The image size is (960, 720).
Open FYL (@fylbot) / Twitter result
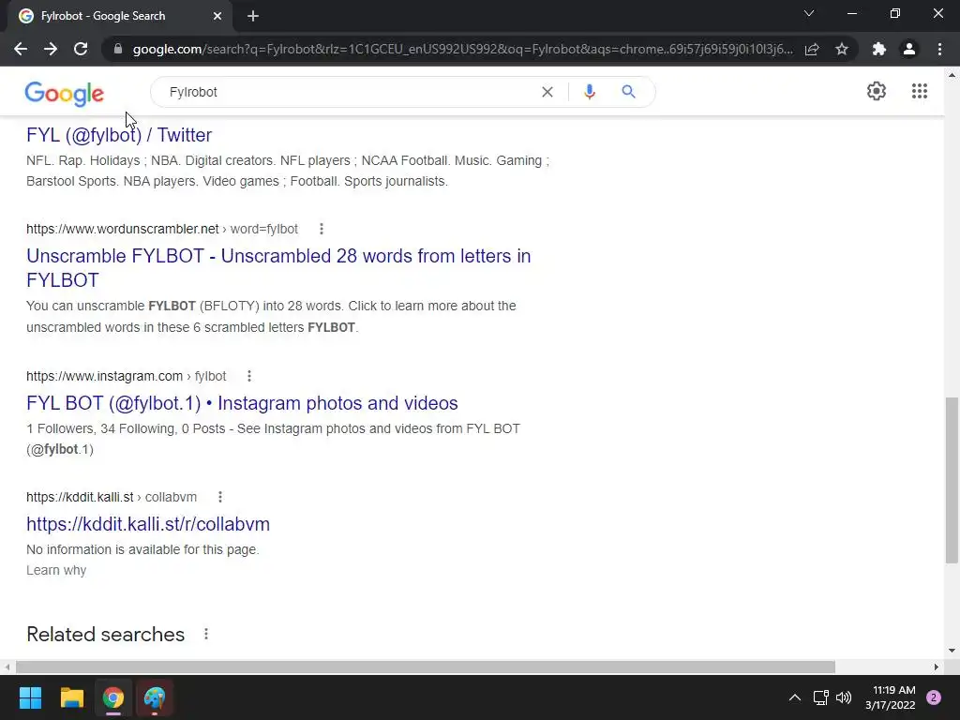coord(119,135)
